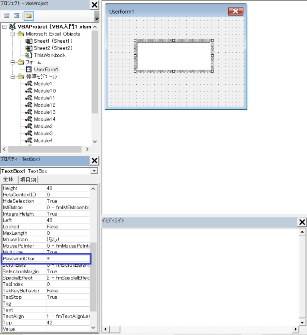Click inside the Immediate window text area
Viewport: 307px width, 335px height.
(200, 277)
